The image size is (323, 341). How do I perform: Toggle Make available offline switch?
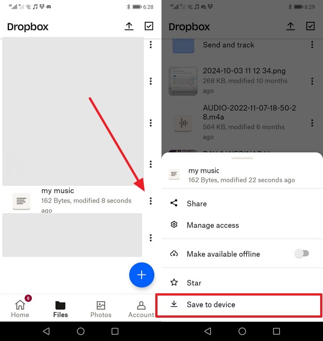click(301, 253)
